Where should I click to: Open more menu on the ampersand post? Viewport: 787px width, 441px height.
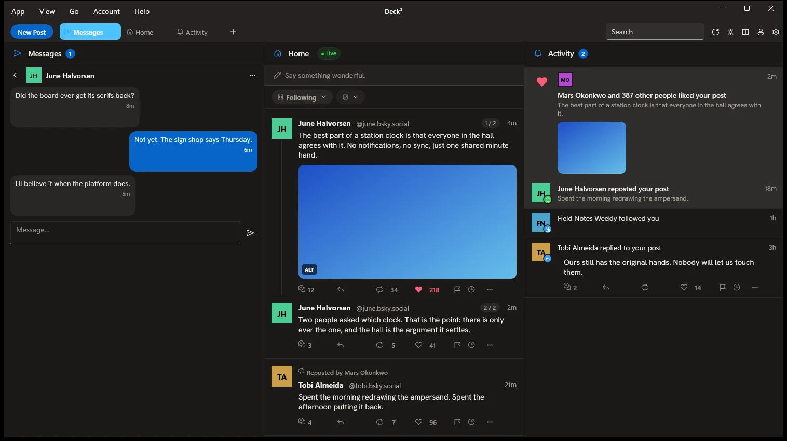pyautogui.click(x=490, y=422)
